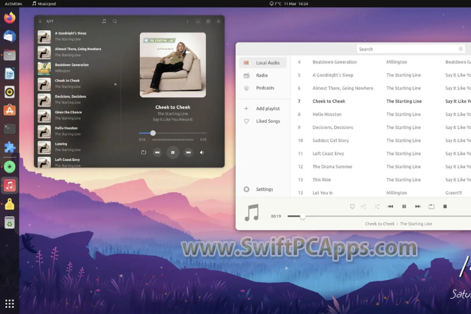Click the large music note artwork placeholder
Screen dimensions: 471x314
click(x=252, y=213)
